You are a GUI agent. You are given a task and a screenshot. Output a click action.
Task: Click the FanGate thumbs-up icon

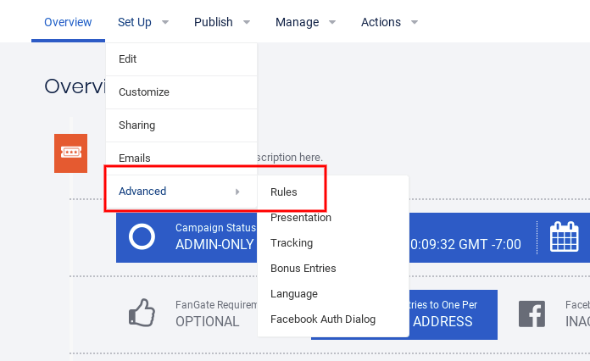point(142,314)
